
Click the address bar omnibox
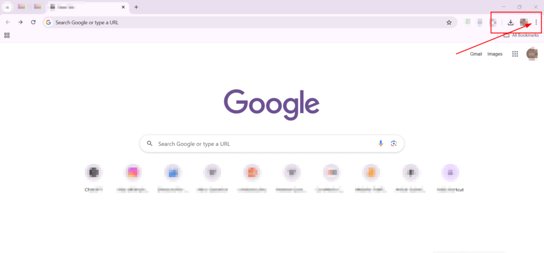pyautogui.click(x=250, y=22)
